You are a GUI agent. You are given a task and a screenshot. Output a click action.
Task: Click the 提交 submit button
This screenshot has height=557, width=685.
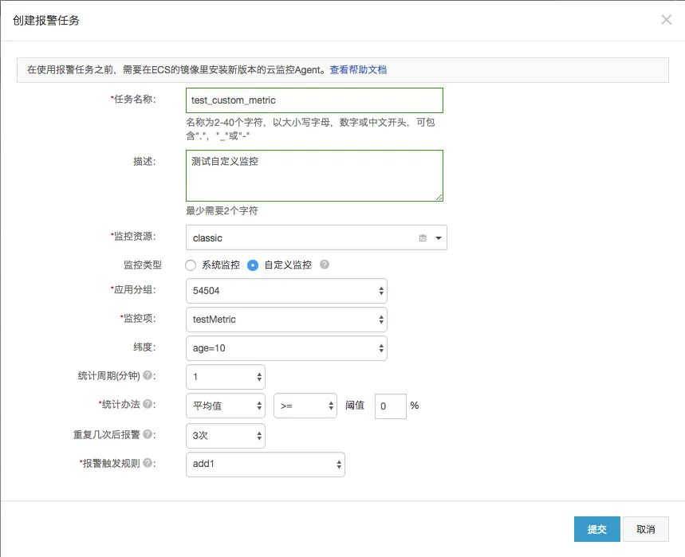(x=596, y=529)
